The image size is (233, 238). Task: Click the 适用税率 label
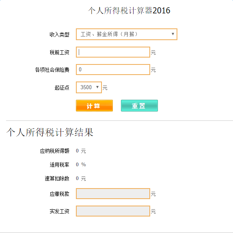[59, 165]
